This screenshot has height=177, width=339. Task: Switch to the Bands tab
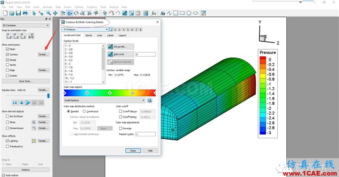click(89, 35)
